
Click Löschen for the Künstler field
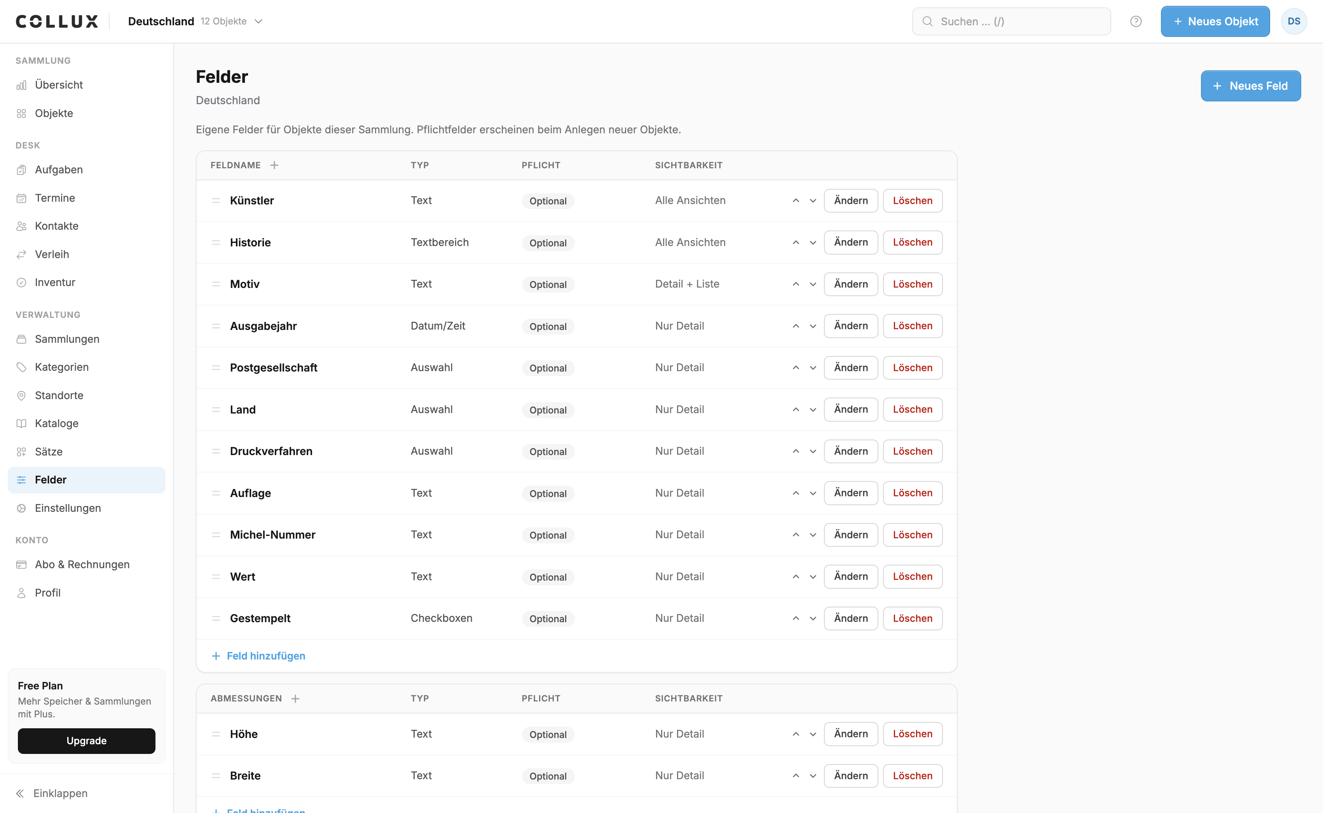(912, 201)
